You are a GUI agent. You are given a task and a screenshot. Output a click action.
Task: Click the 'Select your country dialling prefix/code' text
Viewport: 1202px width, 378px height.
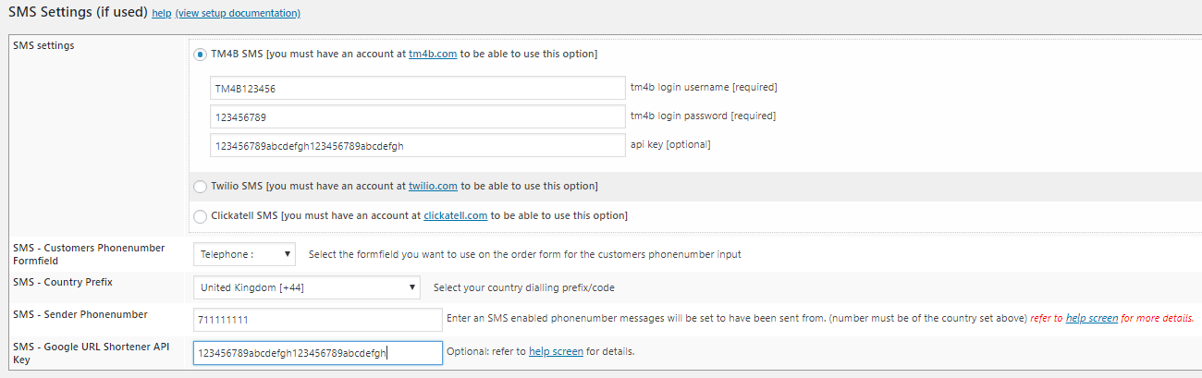click(523, 287)
